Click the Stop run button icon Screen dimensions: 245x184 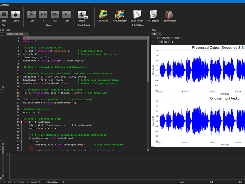[4, 14]
